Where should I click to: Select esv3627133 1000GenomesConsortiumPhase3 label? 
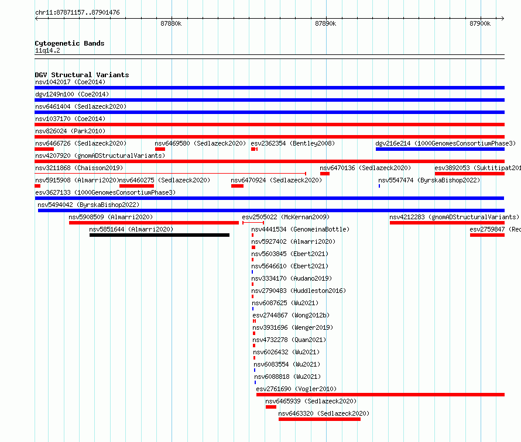click(105, 192)
